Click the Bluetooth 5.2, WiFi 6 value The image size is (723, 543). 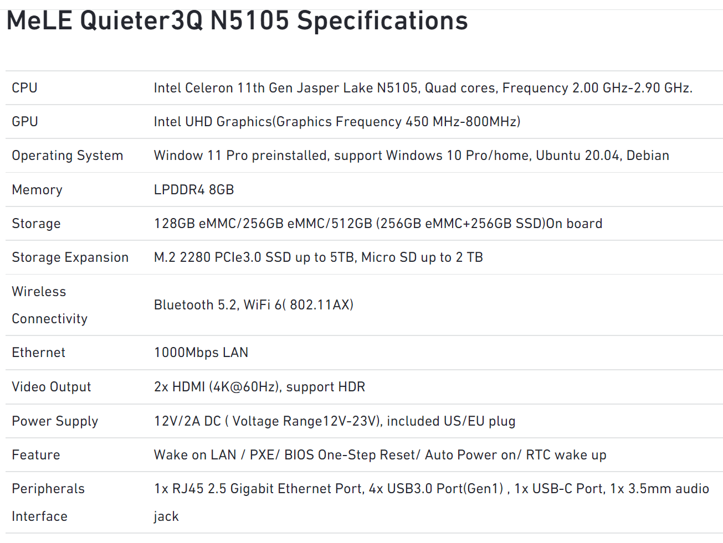(x=254, y=305)
